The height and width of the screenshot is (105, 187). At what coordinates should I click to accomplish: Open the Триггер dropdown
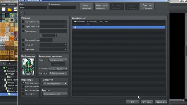point(55,94)
